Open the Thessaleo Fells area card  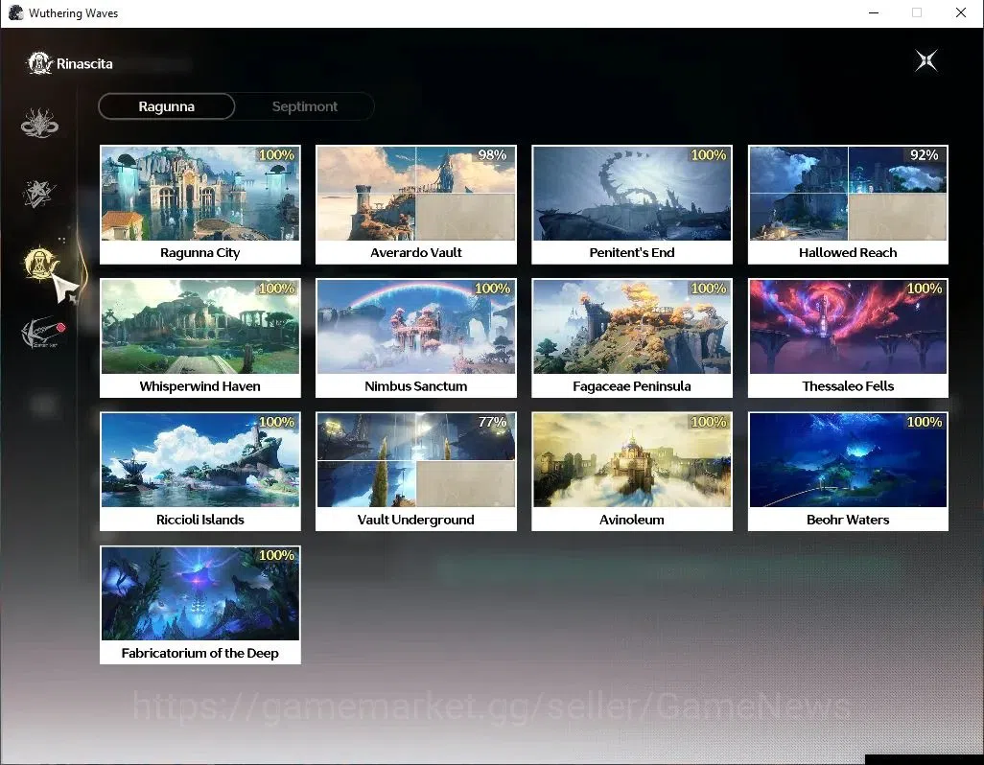(x=848, y=338)
